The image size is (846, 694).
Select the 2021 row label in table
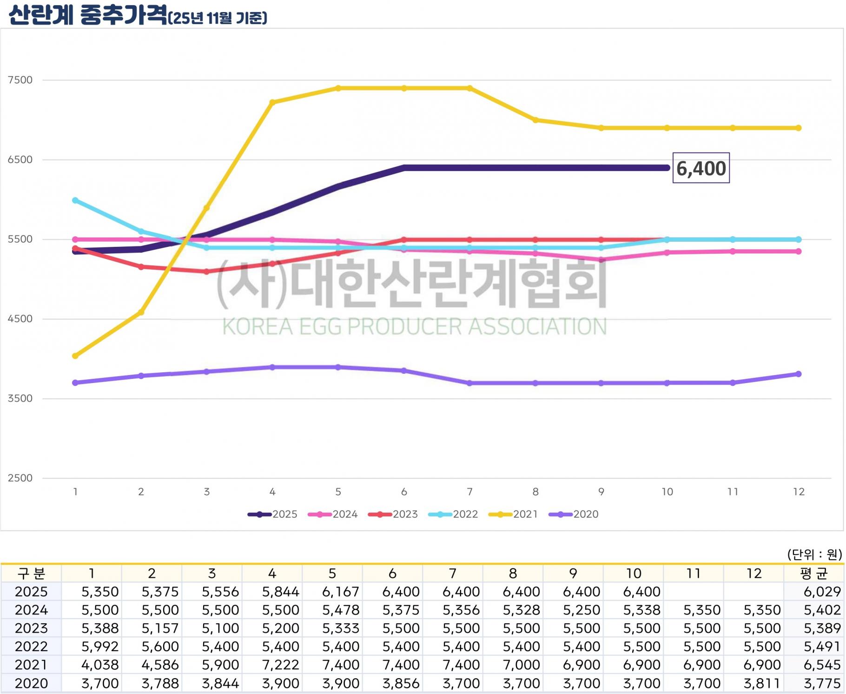click(31, 665)
